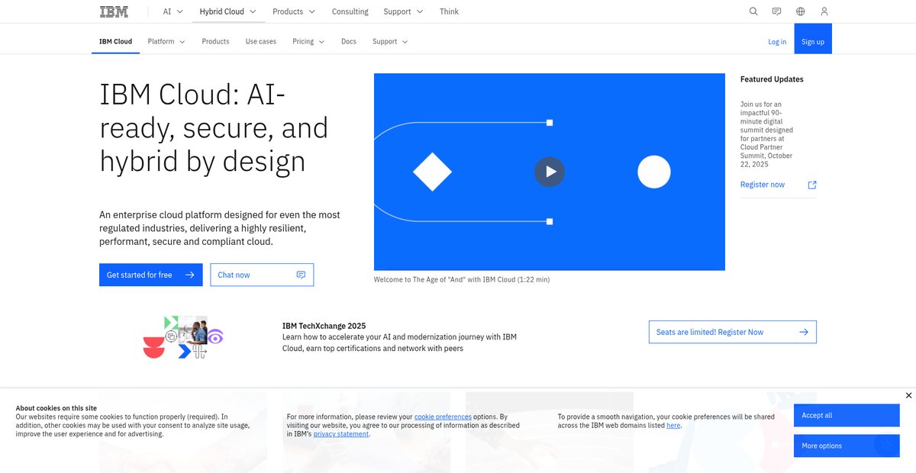The height and width of the screenshot is (473, 916).
Task: Click More options for cookies
Action: pyautogui.click(x=847, y=446)
